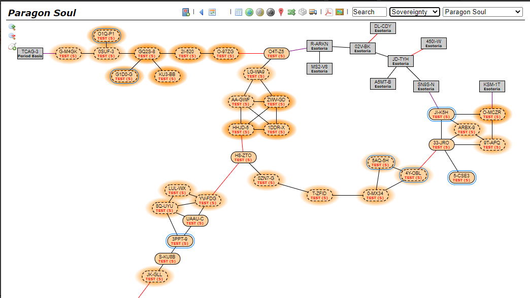
Task: Select the 4Y-OBL system node
Action: click(x=413, y=175)
